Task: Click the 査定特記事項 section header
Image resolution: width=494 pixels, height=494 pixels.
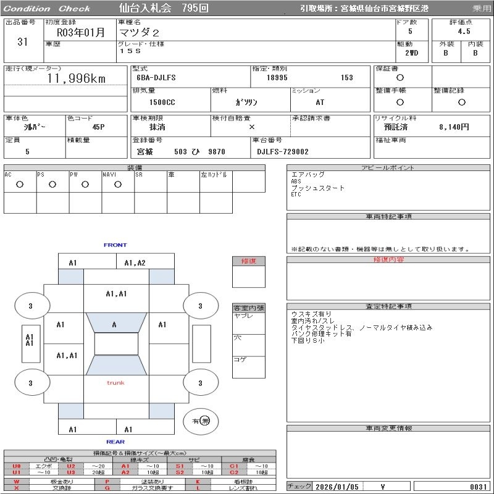Action: coord(388,306)
